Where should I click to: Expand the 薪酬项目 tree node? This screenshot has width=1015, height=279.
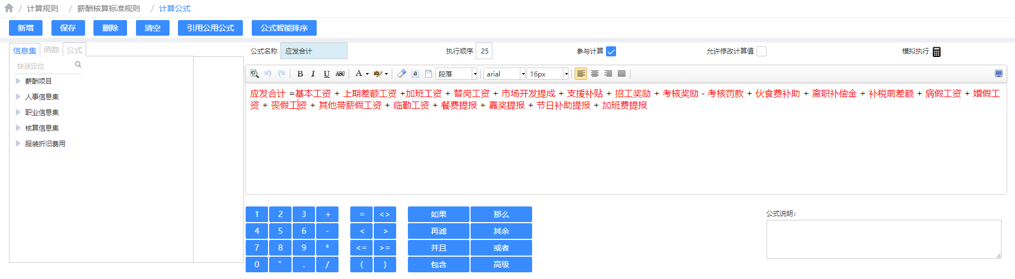point(18,81)
